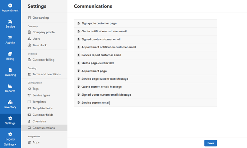
Task: Open the Activity list icon
Action: [10, 38]
